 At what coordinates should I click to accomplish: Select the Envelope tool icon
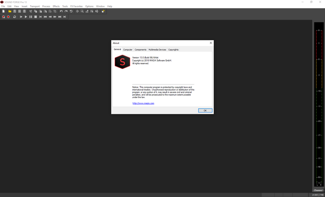(97, 11)
